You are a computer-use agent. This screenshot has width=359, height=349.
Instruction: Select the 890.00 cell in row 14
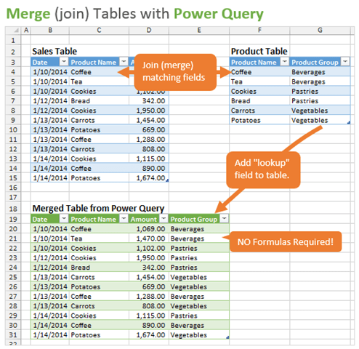pos(149,169)
